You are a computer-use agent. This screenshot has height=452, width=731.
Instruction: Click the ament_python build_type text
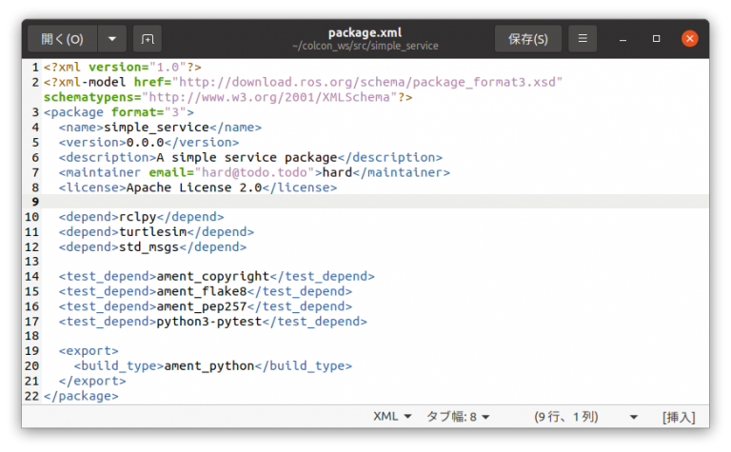(x=208, y=365)
